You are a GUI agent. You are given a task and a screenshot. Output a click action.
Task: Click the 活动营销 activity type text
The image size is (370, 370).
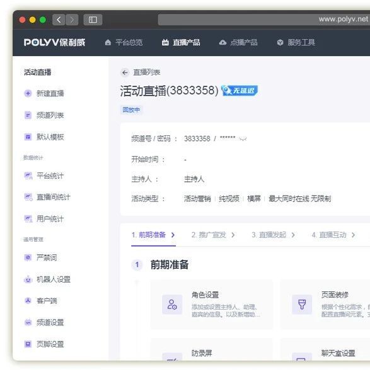[x=197, y=199]
